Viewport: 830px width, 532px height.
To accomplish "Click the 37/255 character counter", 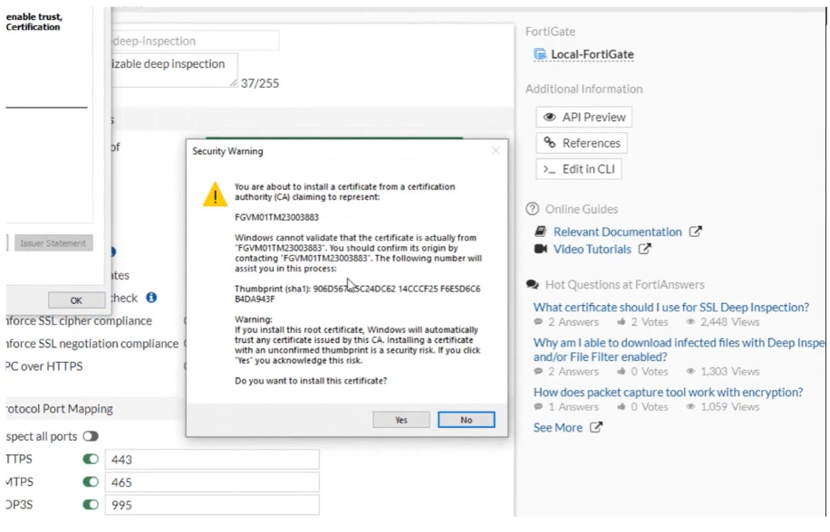I will (x=259, y=83).
